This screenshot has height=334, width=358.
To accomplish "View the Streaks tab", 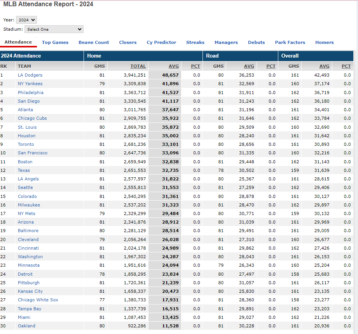I will point(195,42).
